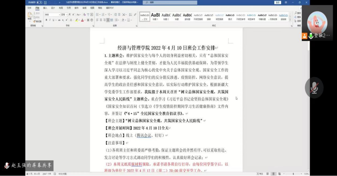Click the Grow Font size icon
The image size is (337, 176).
70,15
